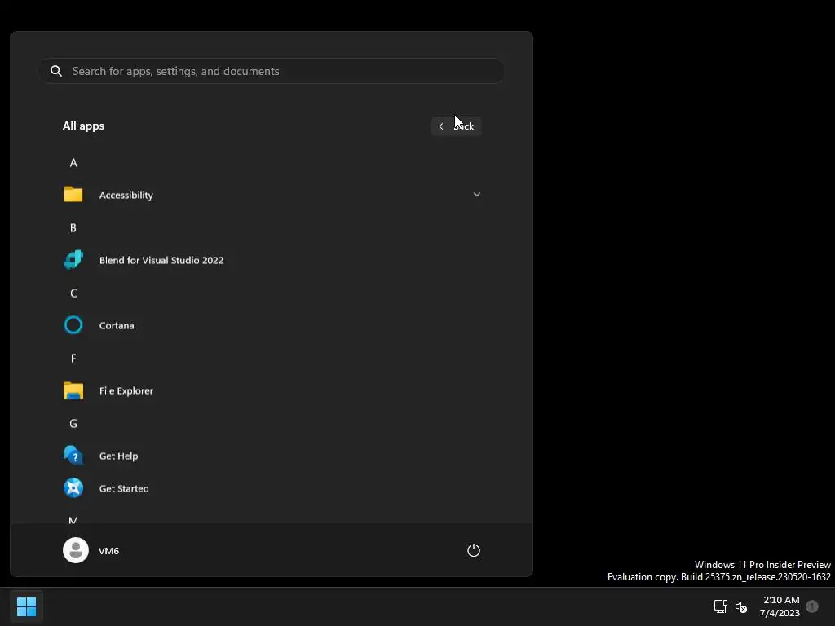This screenshot has height=626, width=835.
Task: Click the Accessibility label
Action: pyautogui.click(x=126, y=195)
